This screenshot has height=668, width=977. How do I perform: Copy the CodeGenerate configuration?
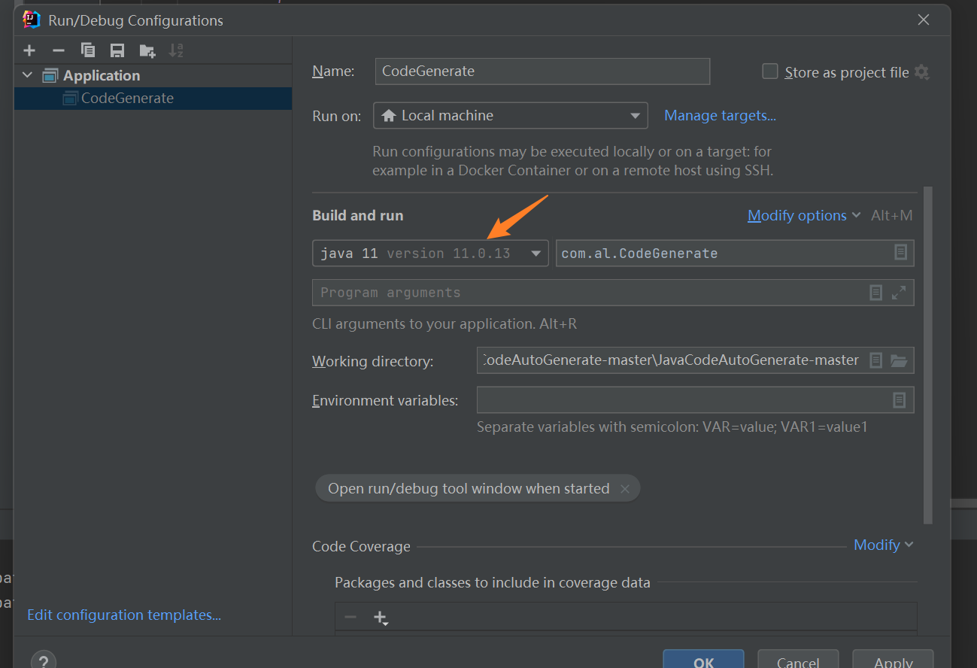click(88, 50)
